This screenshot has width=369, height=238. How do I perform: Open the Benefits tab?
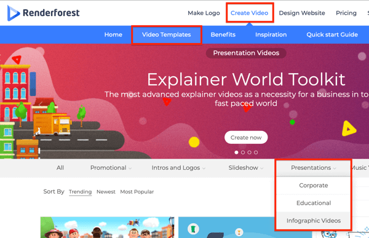coord(223,34)
